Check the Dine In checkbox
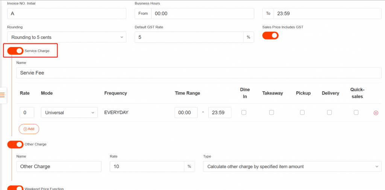 click(x=244, y=112)
